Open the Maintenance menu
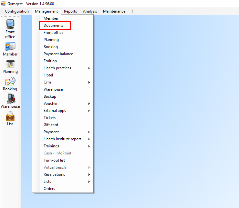The image size is (239, 208). click(114, 11)
